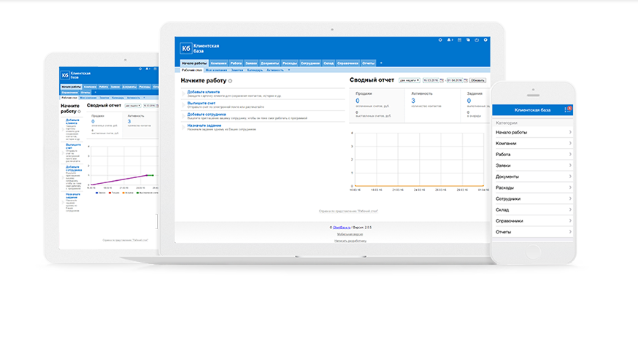Image resolution: width=638 pixels, height=356 pixels.
Task: Switch to the Календарь subtab on laptop
Action: click(x=255, y=70)
